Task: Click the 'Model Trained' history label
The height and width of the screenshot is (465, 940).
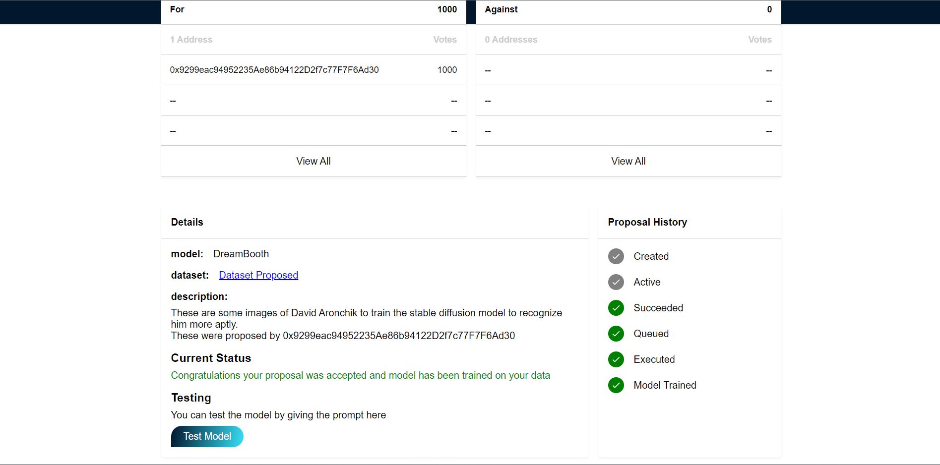Action: [665, 385]
